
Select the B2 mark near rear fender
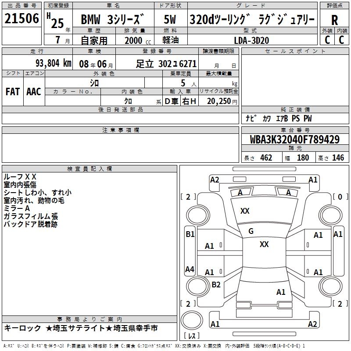point(216,285)
